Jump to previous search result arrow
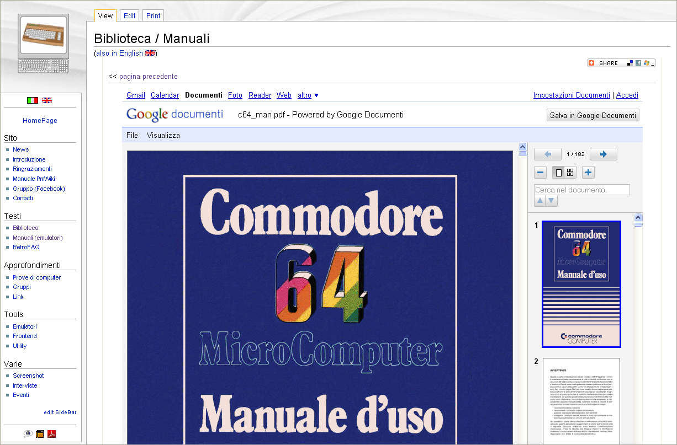Viewport: 677px width, 445px height. pos(540,201)
